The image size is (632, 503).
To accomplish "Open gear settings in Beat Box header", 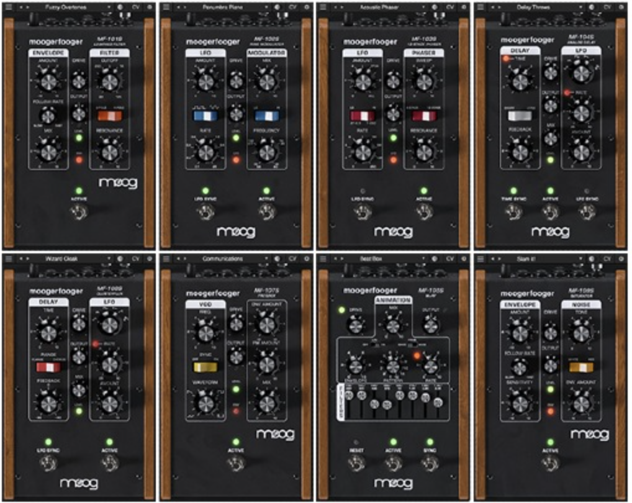I will point(464,258).
